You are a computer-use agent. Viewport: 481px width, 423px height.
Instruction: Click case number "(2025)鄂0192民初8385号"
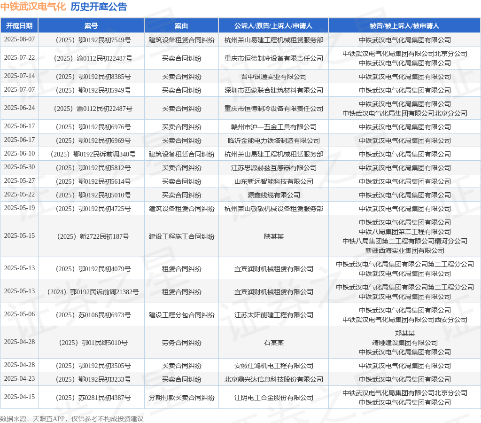(x=93, y=77)
